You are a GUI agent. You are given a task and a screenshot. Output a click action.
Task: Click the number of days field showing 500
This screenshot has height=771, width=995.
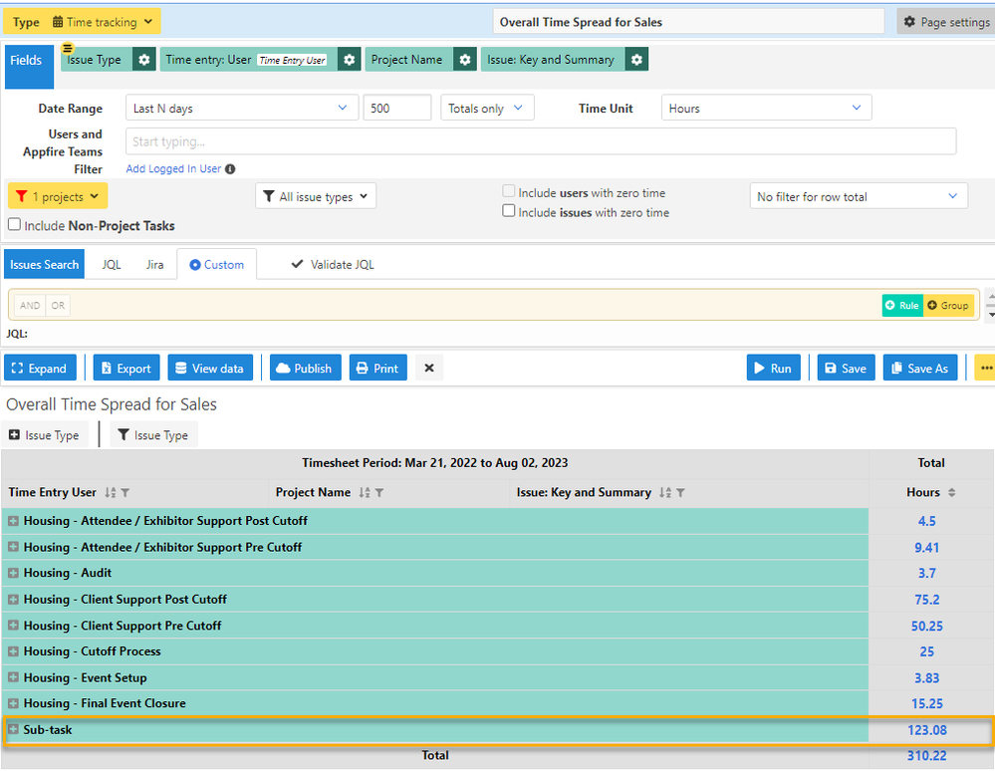pyautogui.click(x=397, y=108)
